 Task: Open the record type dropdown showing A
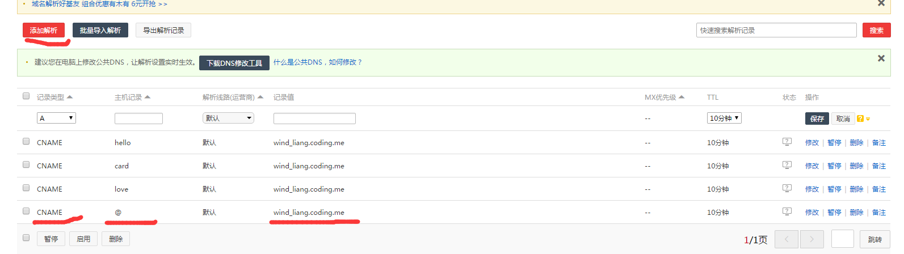coord(56,118)
